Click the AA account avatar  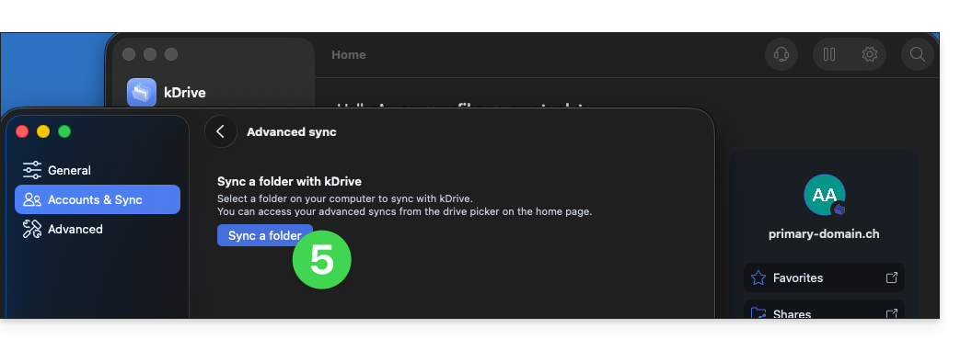825,195
